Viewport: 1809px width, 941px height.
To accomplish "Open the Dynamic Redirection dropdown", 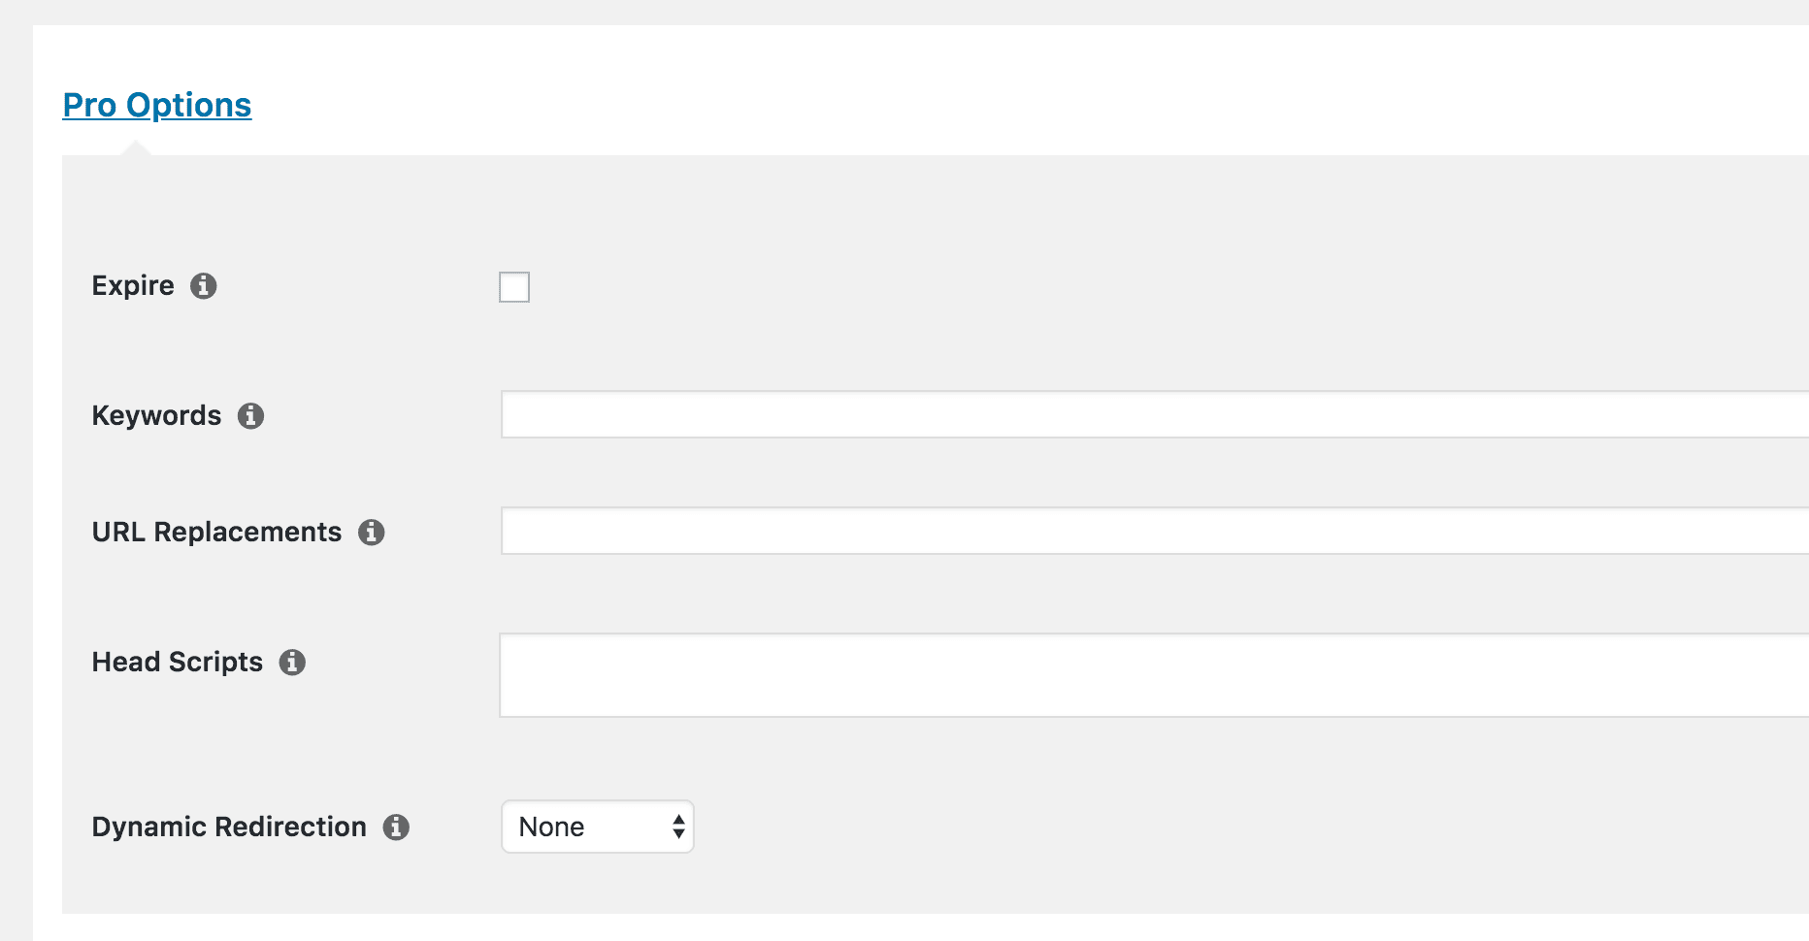I will (598, 827).
